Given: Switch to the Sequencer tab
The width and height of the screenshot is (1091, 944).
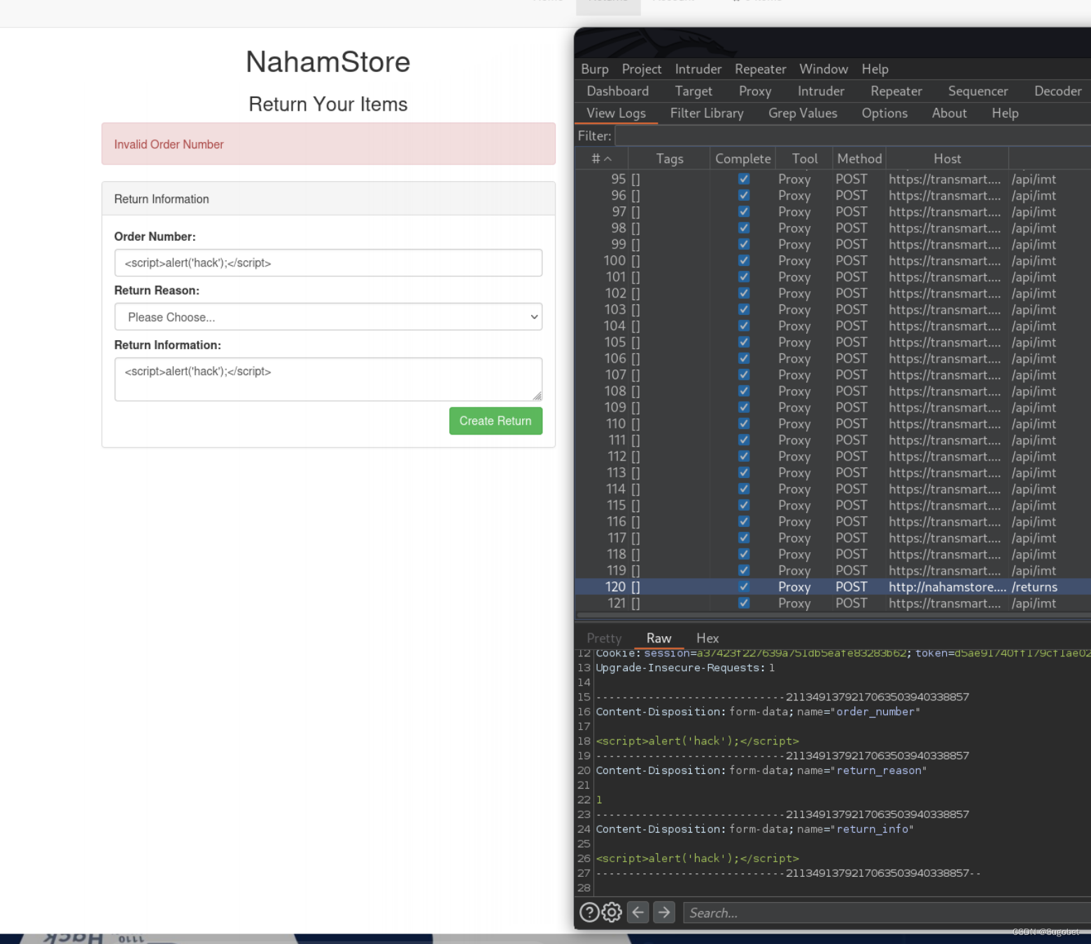Looking at the screenshot, I should 978,91.
